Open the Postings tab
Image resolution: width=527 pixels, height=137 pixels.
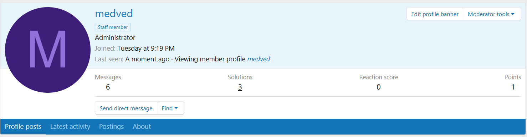pyautogui.click(x=111, y=126)
